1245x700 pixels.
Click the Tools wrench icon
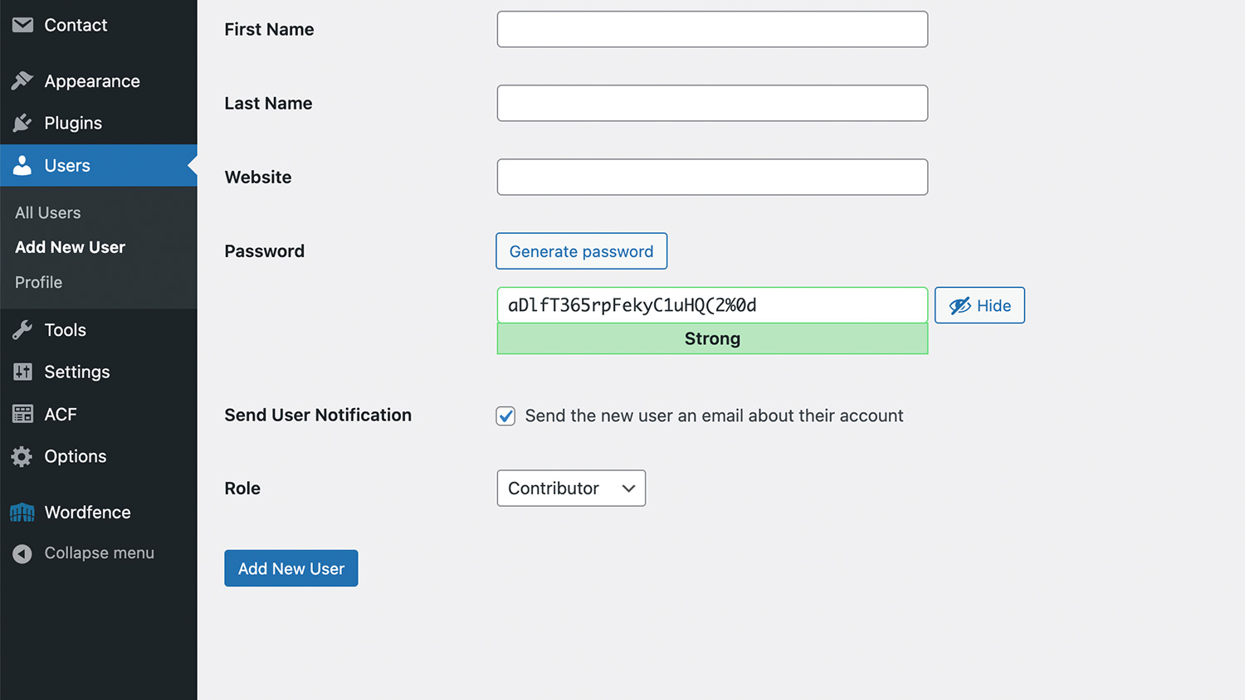pos(22,330)
